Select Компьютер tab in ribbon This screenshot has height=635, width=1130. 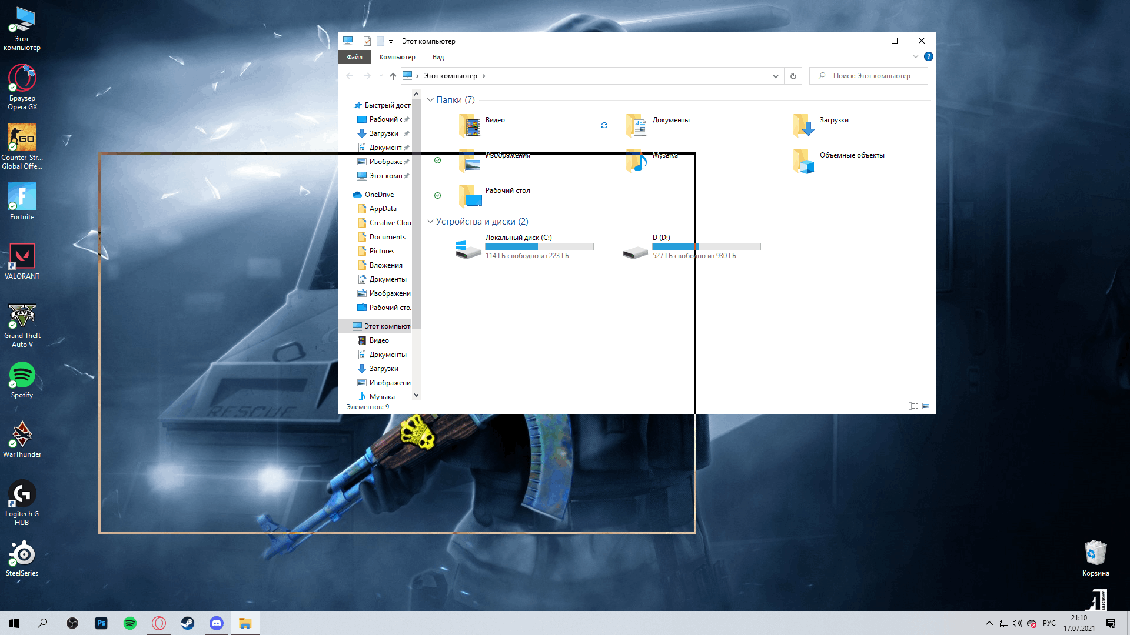pos(397,56)
